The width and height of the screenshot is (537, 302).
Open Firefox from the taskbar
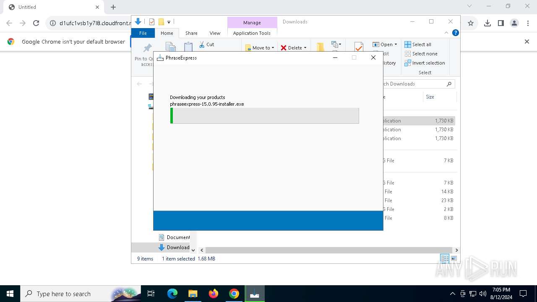coord(214,294)
